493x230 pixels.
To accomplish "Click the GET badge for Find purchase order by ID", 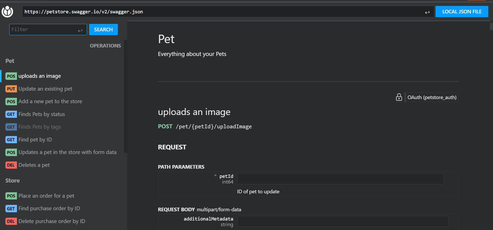I will click(11, 208).
